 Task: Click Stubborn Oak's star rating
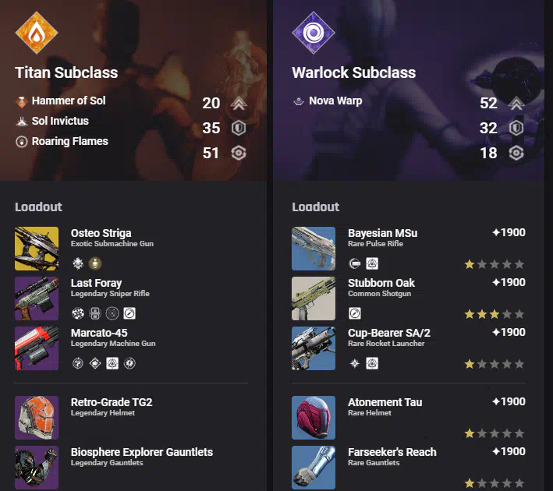494,314
